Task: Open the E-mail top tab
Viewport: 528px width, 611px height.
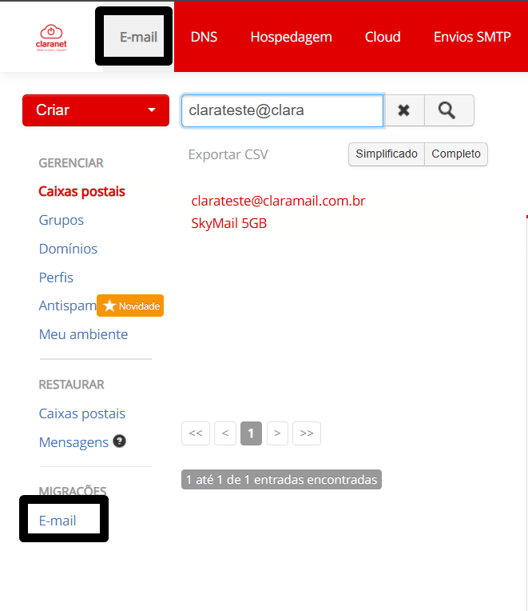Action: tap(138, 37)
